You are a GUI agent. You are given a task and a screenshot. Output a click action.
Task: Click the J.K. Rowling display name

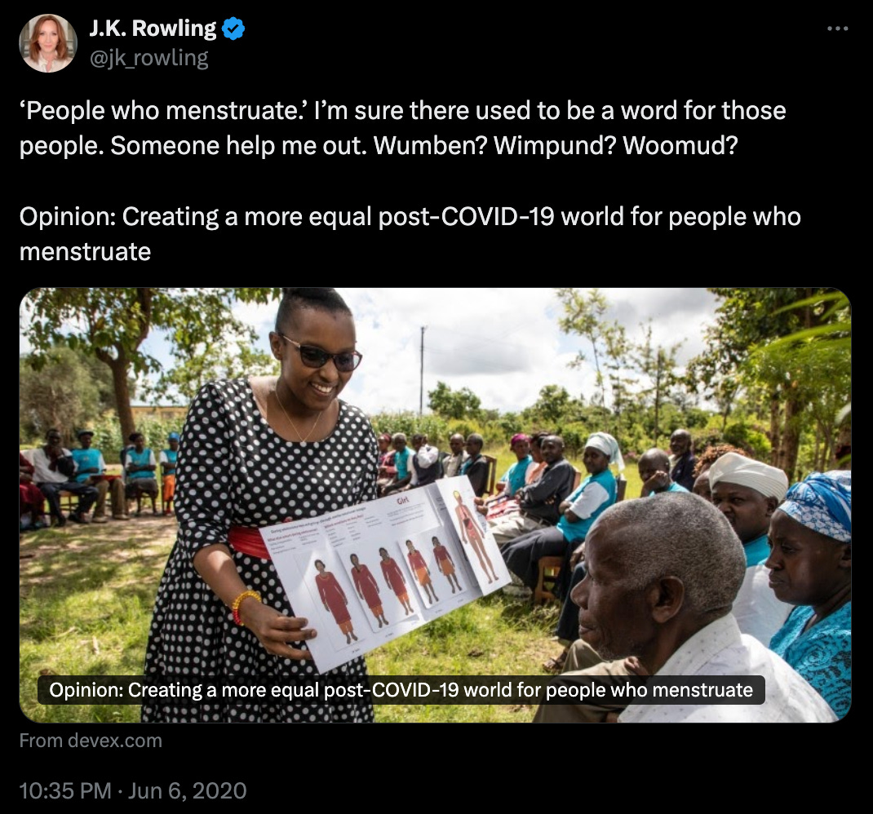click(153, 29)
